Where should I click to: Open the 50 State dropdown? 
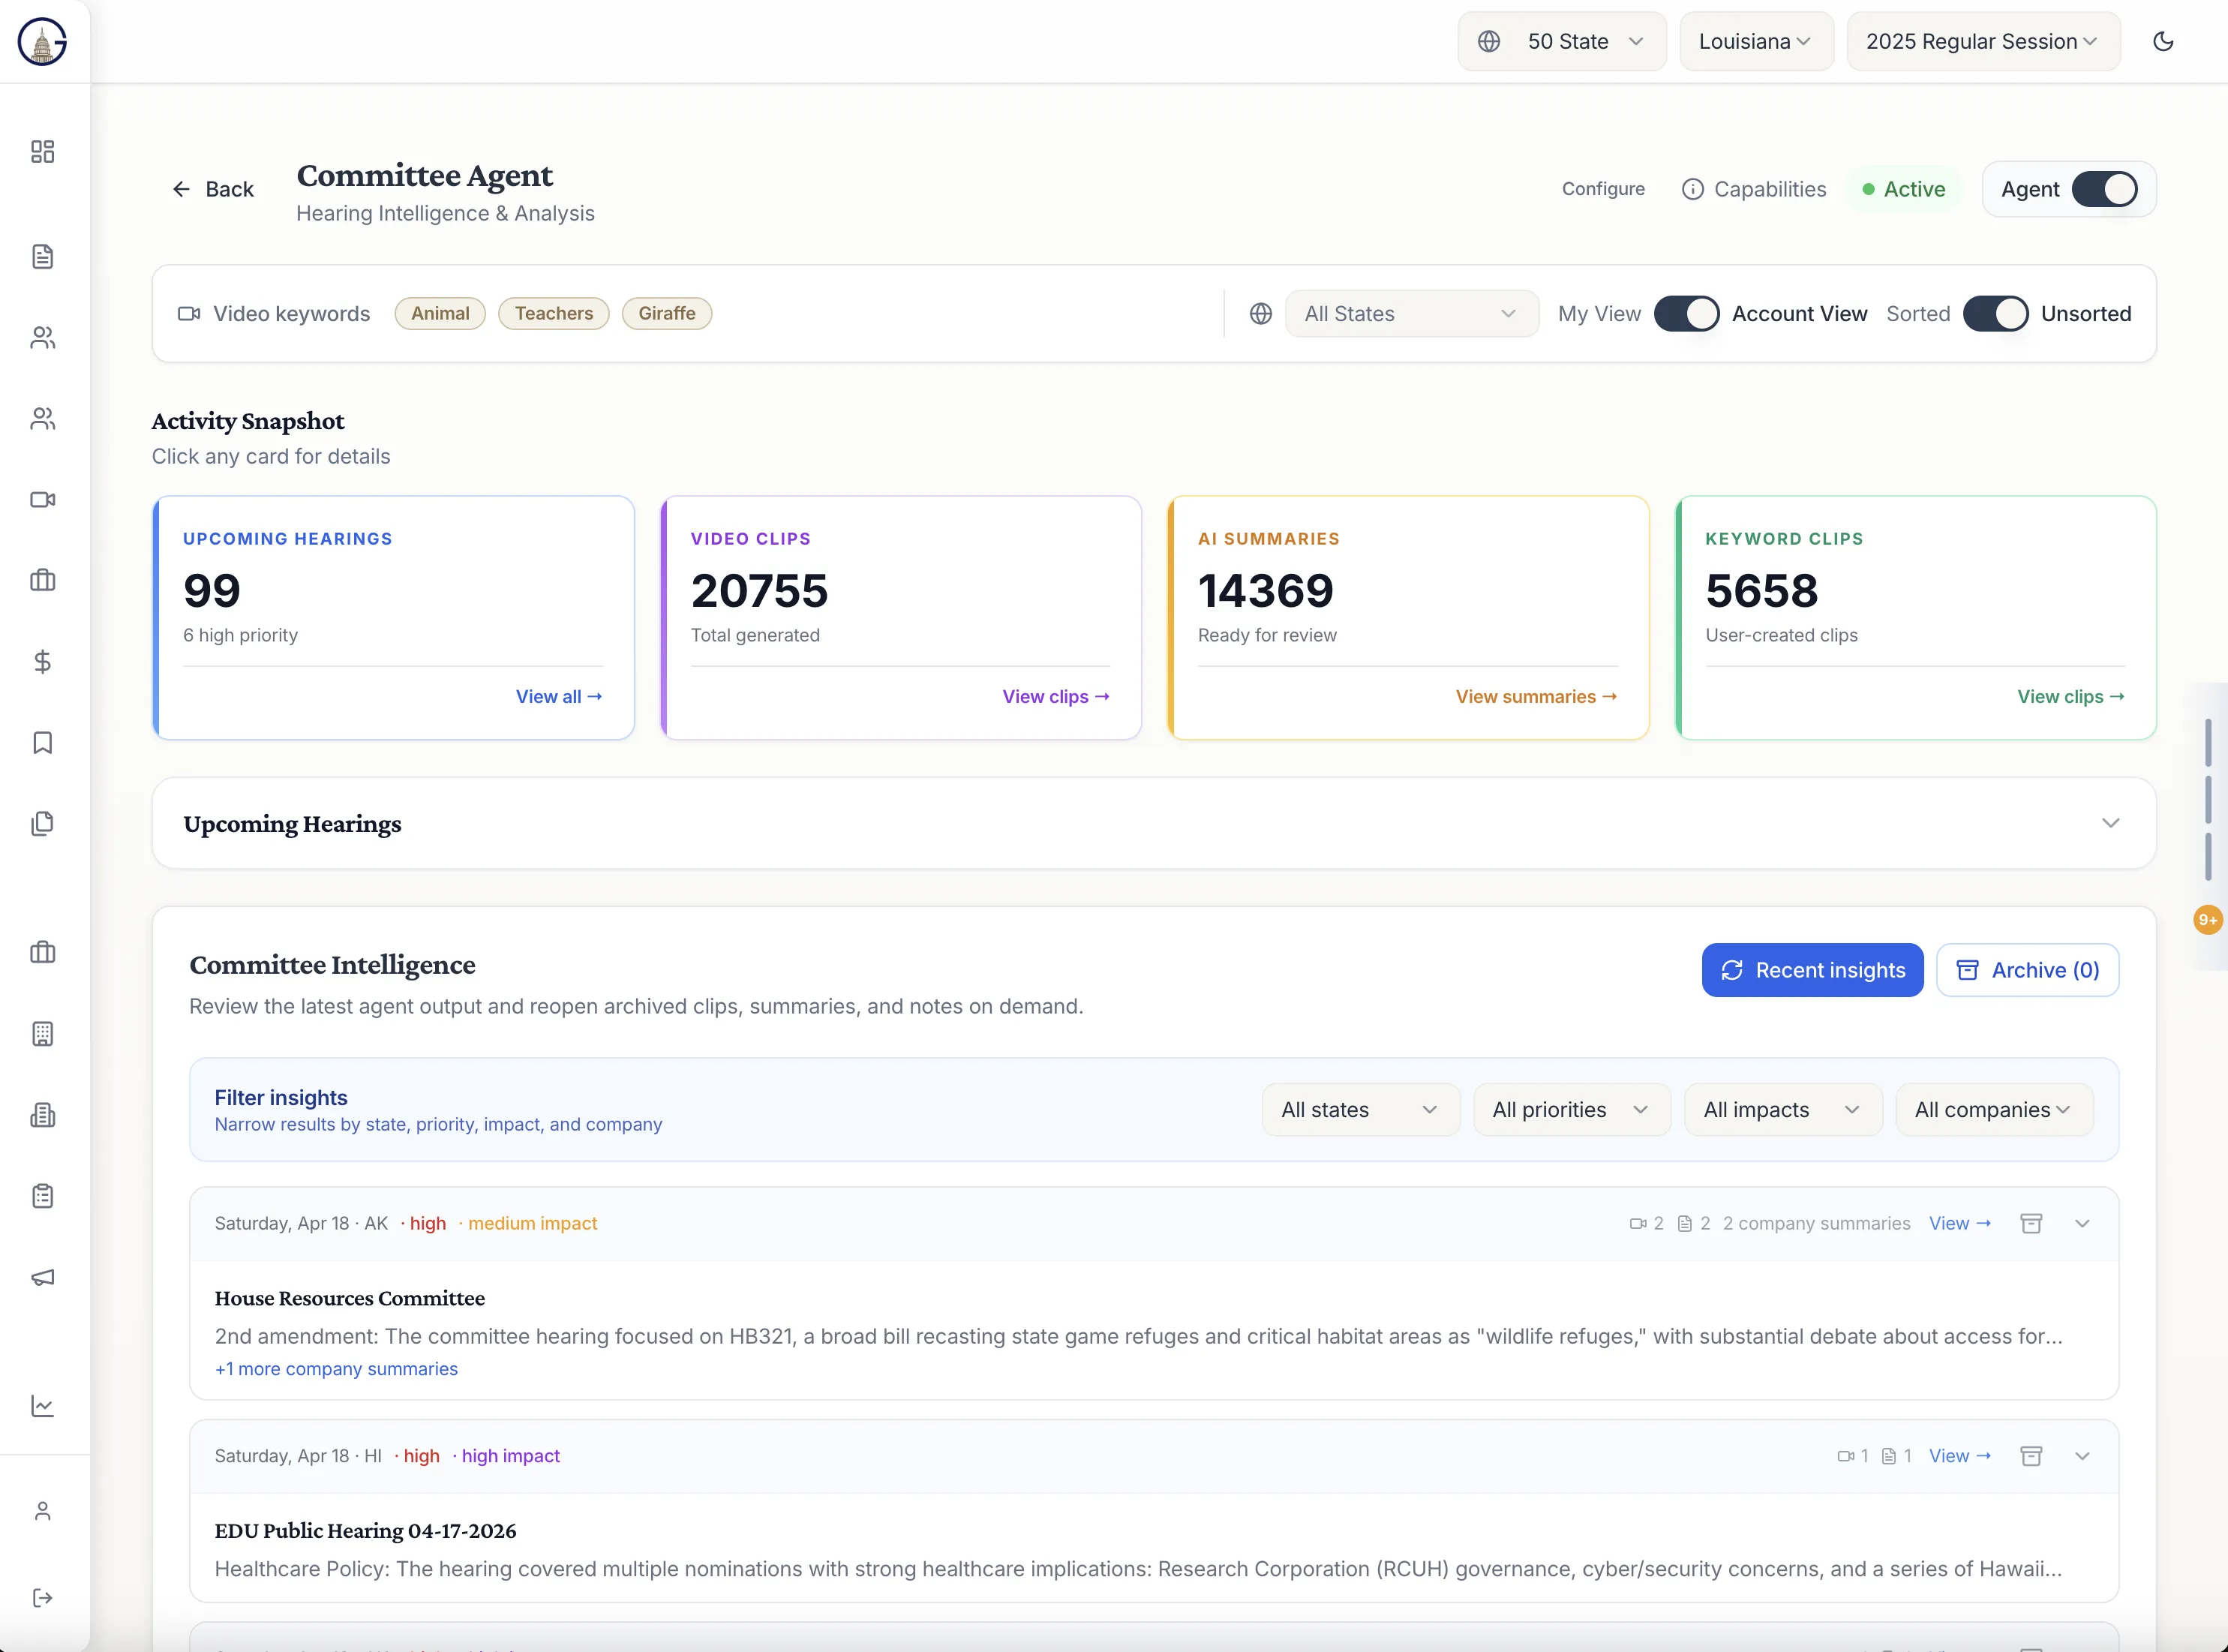coord(1562,41)
